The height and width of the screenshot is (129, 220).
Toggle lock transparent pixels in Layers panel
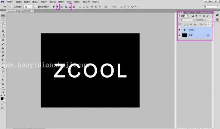tap(185, 25)
